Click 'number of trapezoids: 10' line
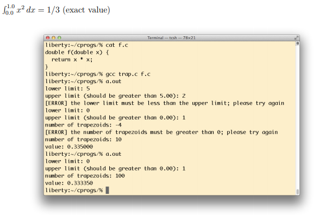 pos(84,140)
